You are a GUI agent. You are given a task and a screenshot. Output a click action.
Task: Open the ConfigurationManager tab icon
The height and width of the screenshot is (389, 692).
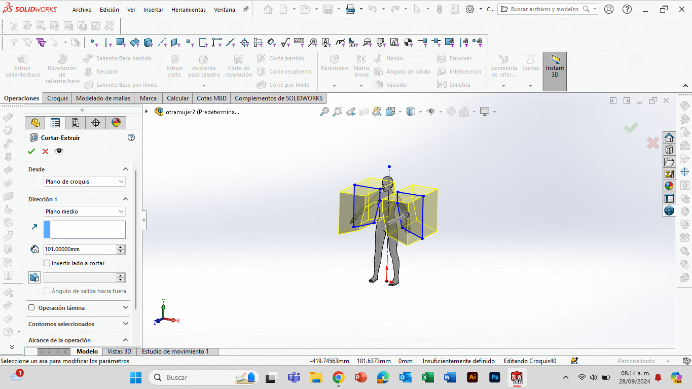pos(76,123)
